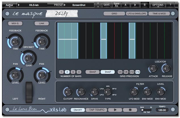Click the Left/Right vertical fader
180x118 pixels.
[29, 92]
